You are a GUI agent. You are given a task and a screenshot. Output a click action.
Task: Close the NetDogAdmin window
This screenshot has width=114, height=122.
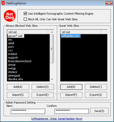pos(109,3)
